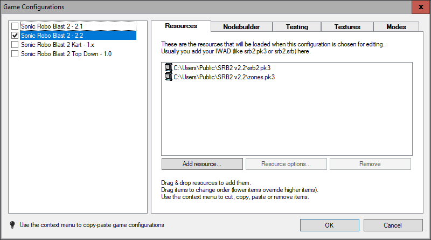Screen dimensions: 431x240
Task: Click the zones.pk3 resource file icon
Action: coord(168,77)
